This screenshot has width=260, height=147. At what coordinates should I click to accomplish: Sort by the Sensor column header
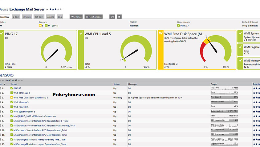[x=14, y=84]
